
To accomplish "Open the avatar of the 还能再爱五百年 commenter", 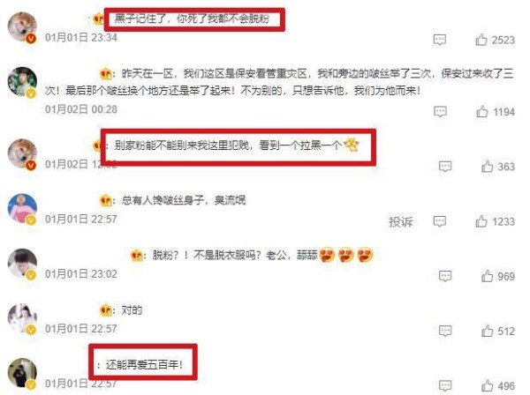I will tap(22, 373).
